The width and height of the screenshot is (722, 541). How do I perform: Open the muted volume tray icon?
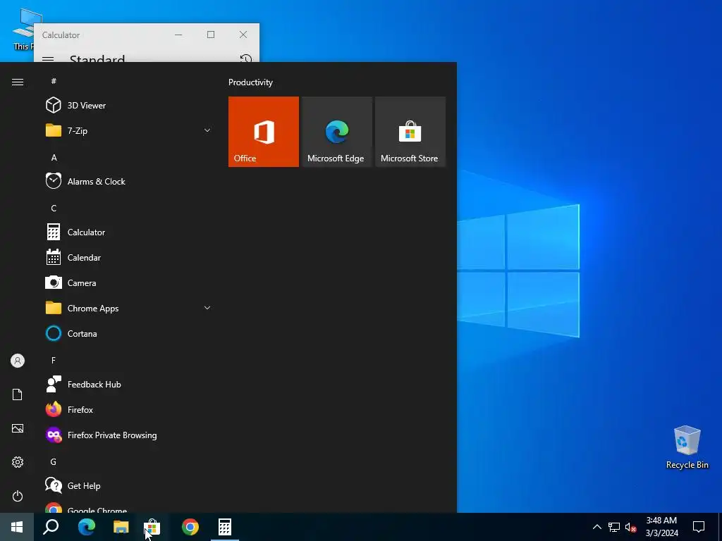tap(631, 527)
